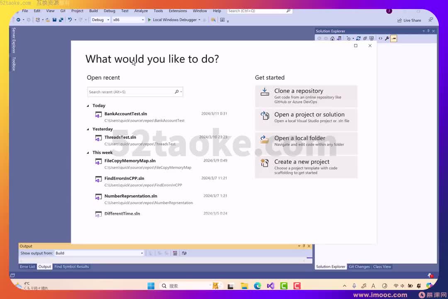Open the x86 platform dropdown

tap(128, 20)
